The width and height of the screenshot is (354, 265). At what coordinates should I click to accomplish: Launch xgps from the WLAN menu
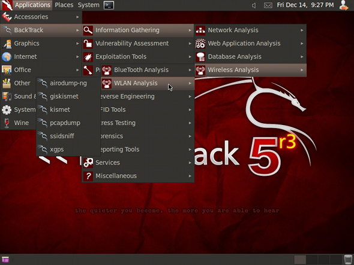68,150
